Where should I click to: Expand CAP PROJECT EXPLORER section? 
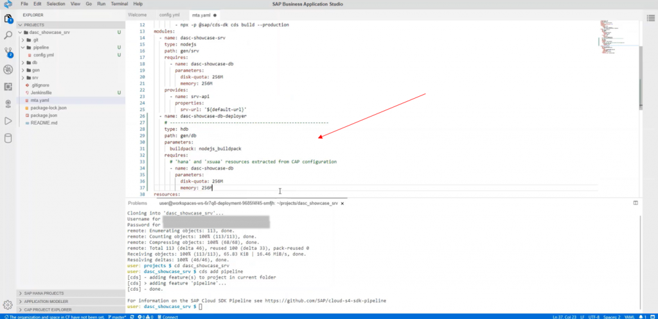[71, 309]
